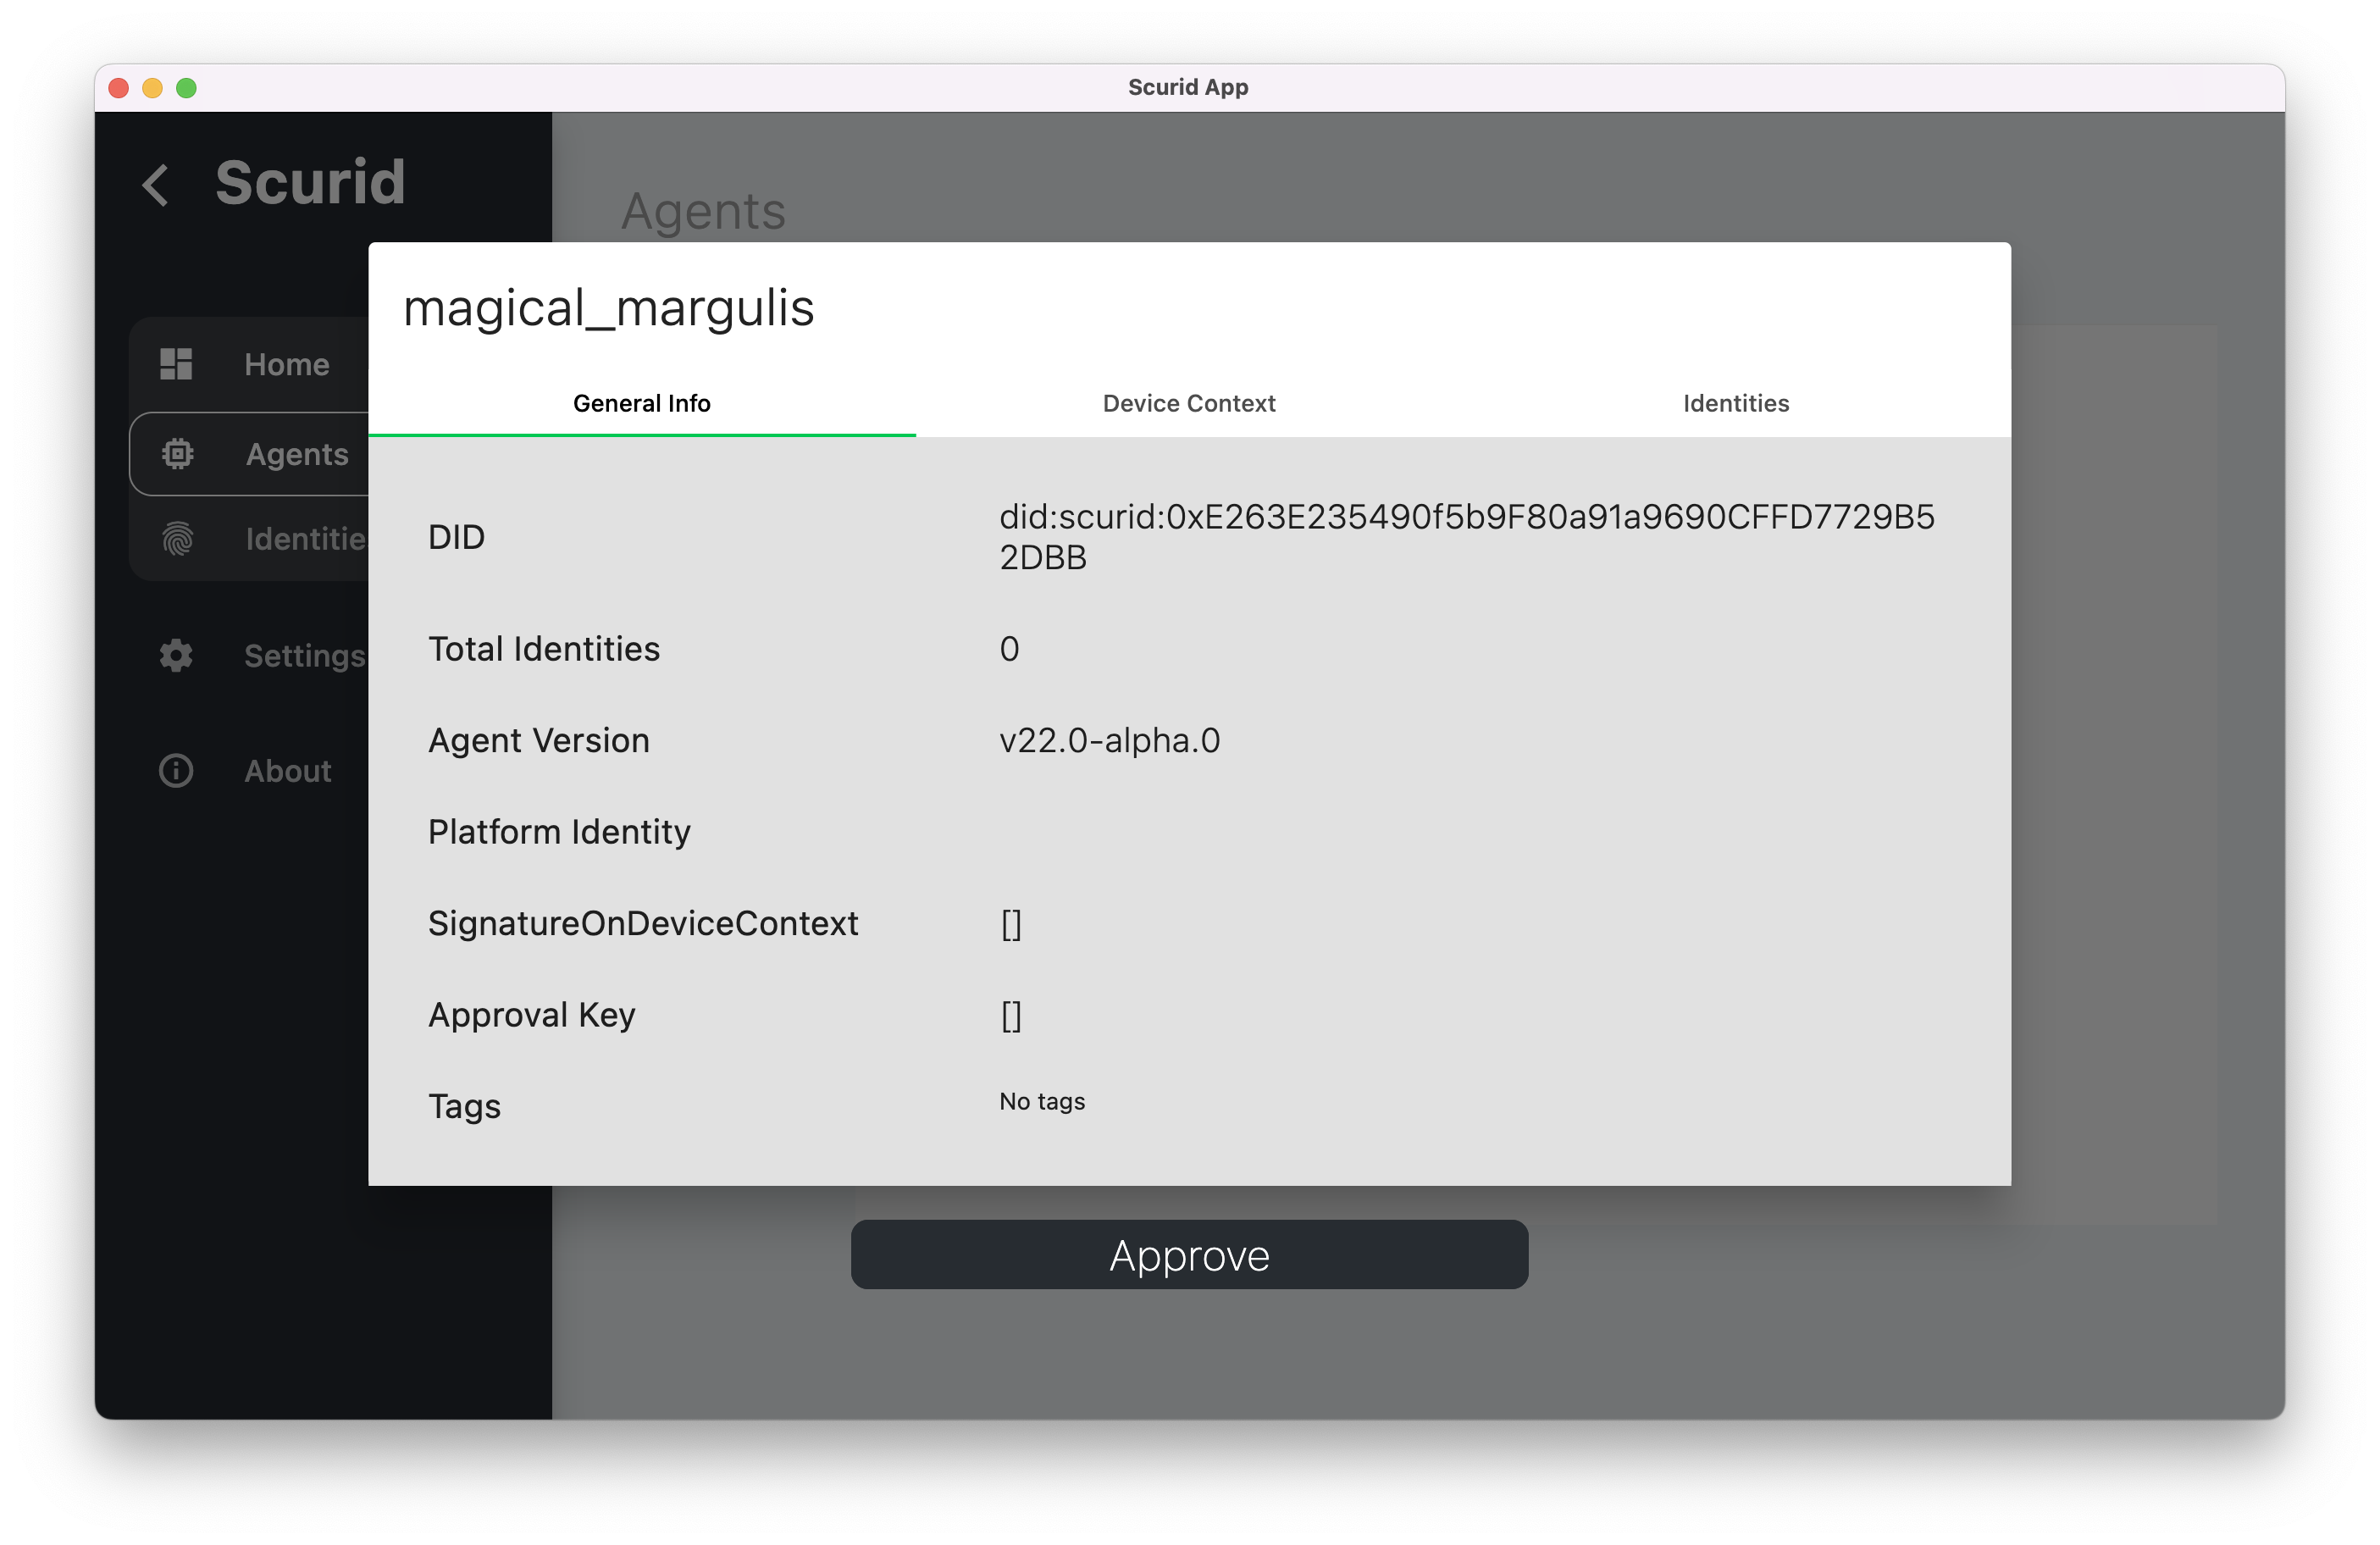
Task: Open Settings in the sidebar
Action: (305, 656)
